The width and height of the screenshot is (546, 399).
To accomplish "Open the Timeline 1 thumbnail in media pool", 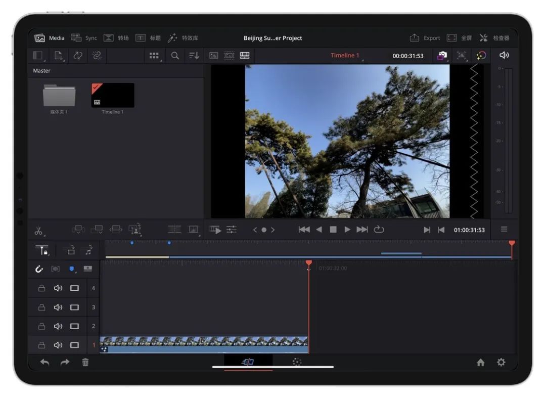I will click(113, 96).
